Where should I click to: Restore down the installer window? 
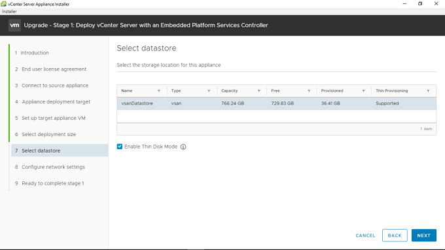[420, 4]
